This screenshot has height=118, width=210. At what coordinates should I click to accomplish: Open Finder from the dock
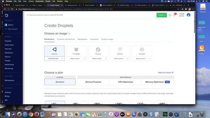click(x=8, y=114)
